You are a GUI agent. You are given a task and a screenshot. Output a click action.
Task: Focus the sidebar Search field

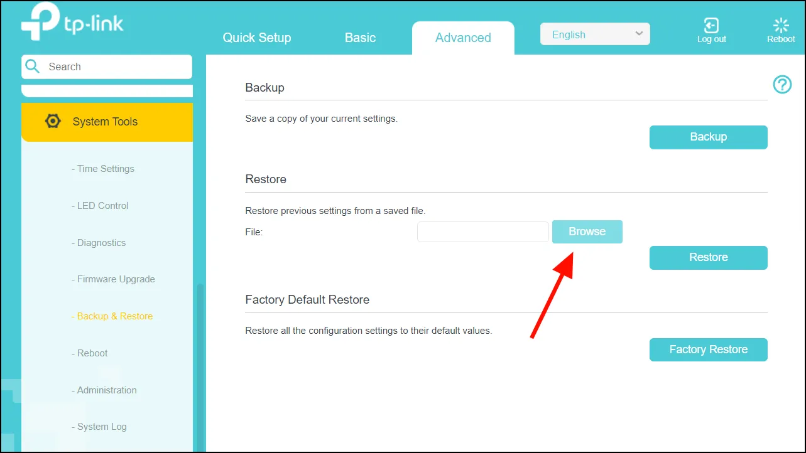click(x=107, y=67)
